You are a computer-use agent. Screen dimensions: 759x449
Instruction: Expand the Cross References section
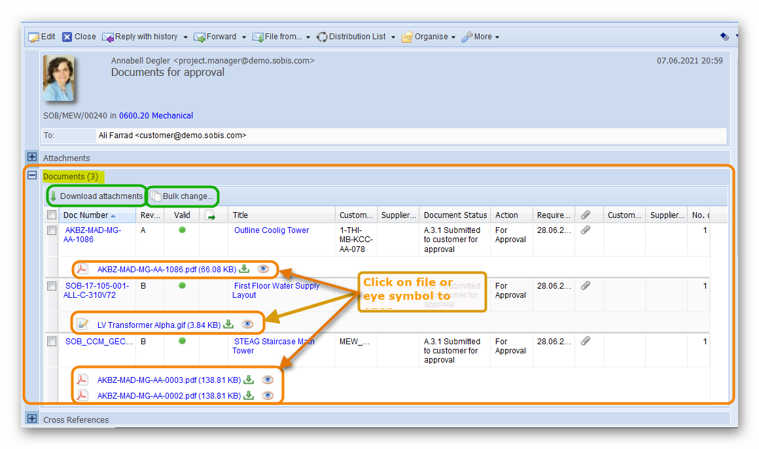(31, 418)
